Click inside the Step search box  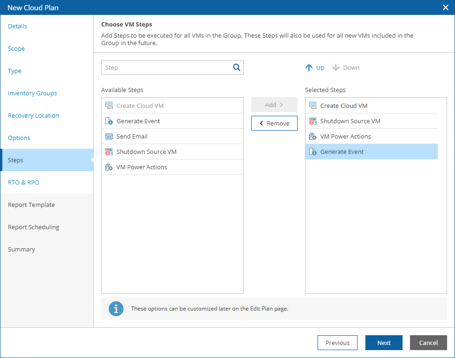click(167, 67)
